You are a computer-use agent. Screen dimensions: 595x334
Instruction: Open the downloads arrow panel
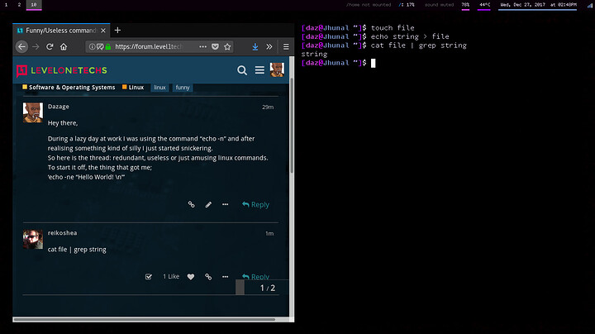pos(255,46)
